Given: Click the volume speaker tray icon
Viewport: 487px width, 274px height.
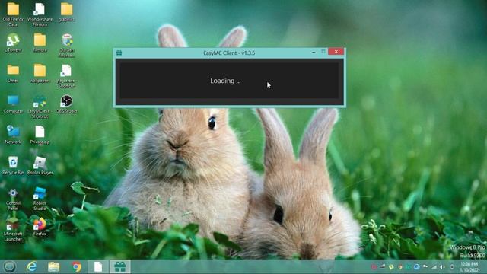Looking at the screenshot, I should [x=442, y=267].
